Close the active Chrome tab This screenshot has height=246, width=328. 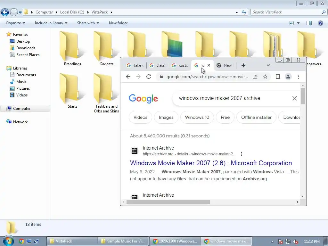point(209,65)
